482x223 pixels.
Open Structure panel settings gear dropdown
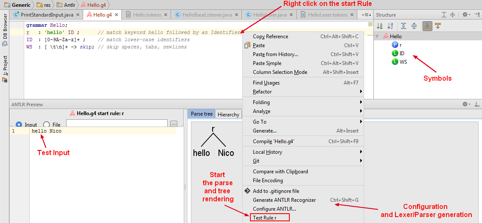tap(466, 15)
